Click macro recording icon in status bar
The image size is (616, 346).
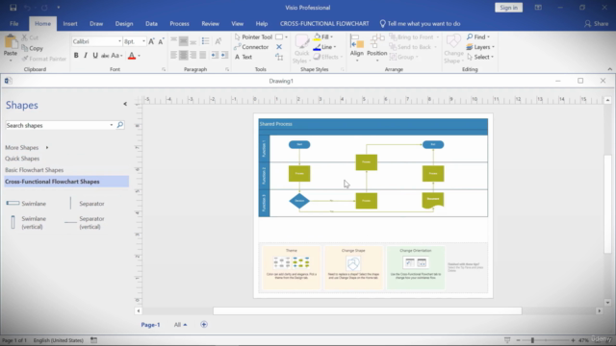[93, 340]
